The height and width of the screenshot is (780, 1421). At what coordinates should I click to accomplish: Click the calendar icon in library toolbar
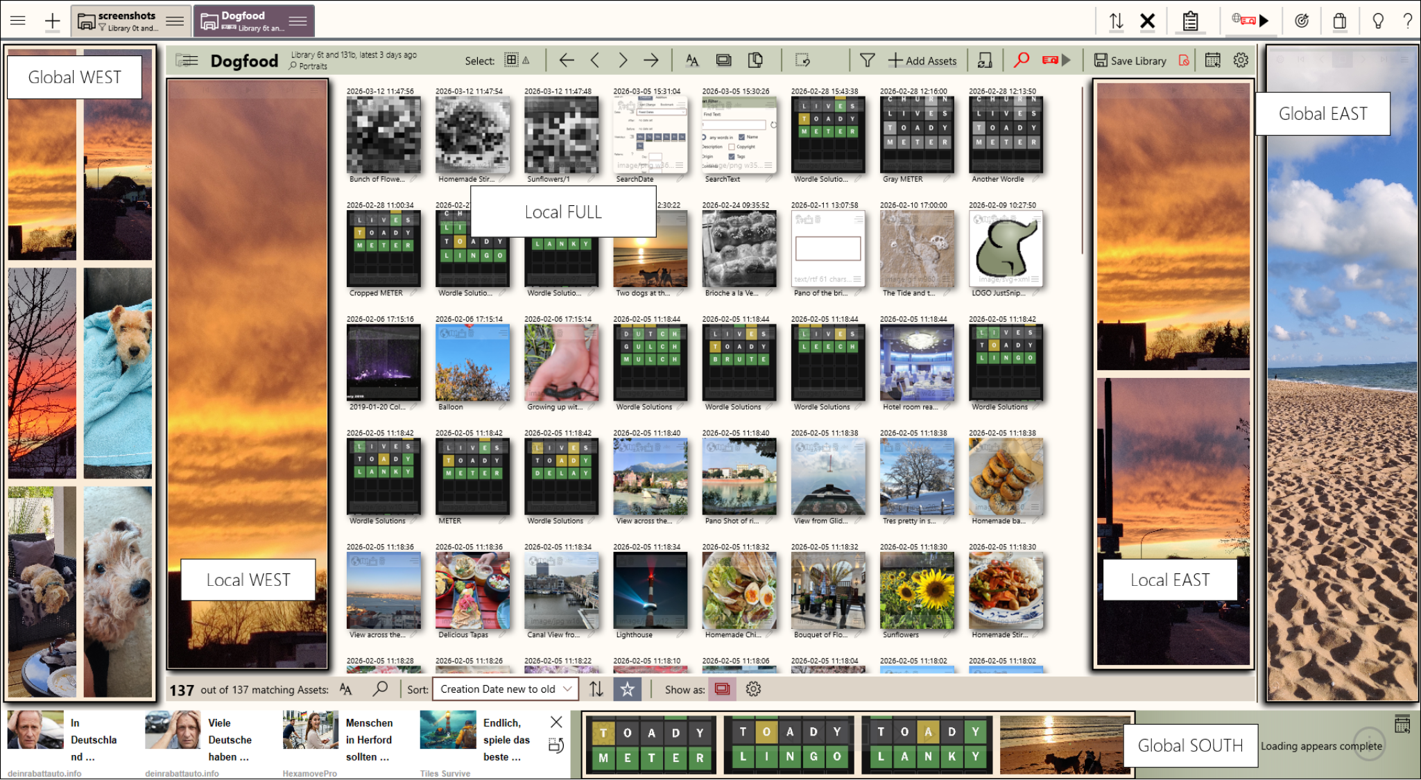coord(1212,61)
